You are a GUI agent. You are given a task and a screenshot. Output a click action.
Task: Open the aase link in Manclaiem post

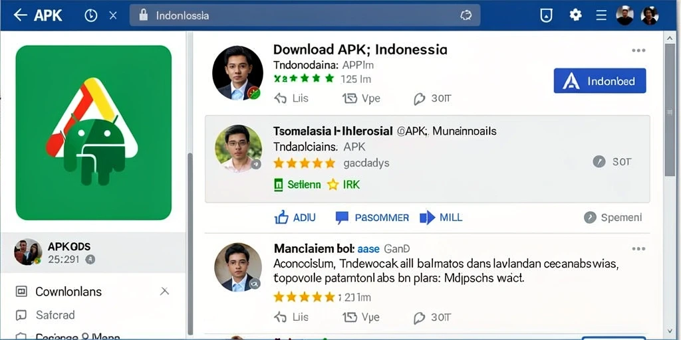coord(368,250)
